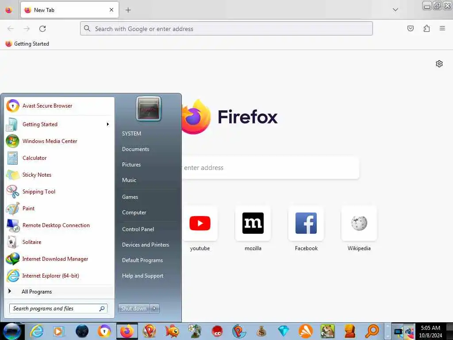Open the orange Avast antivirus taskbar icon

pos(306,331)
